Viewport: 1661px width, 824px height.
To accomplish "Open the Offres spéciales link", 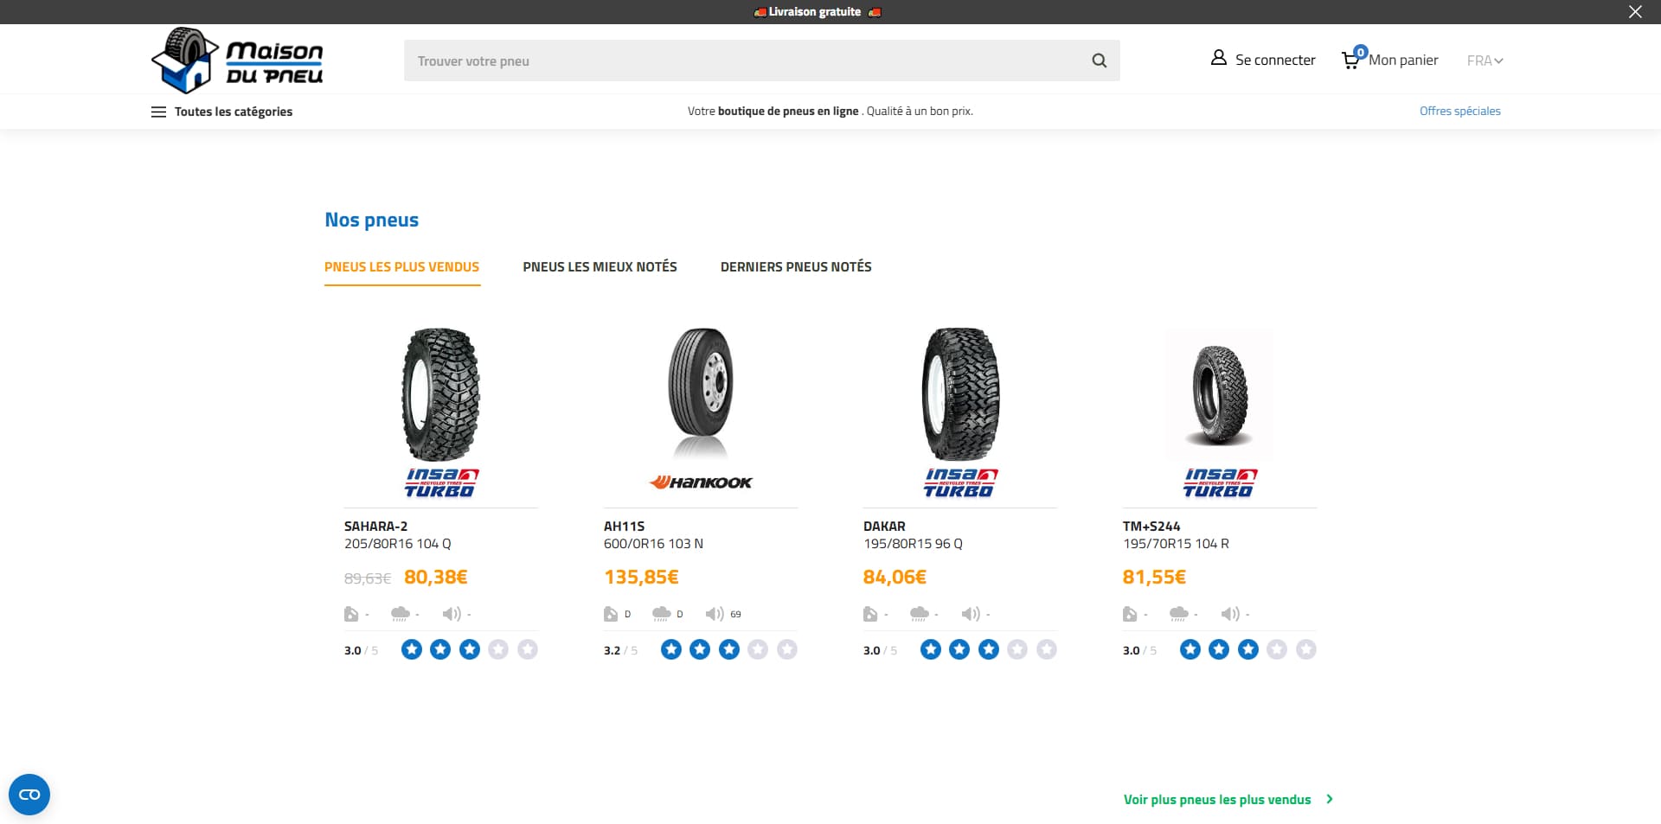I will pyautogui.click(x=1459, y=111).
